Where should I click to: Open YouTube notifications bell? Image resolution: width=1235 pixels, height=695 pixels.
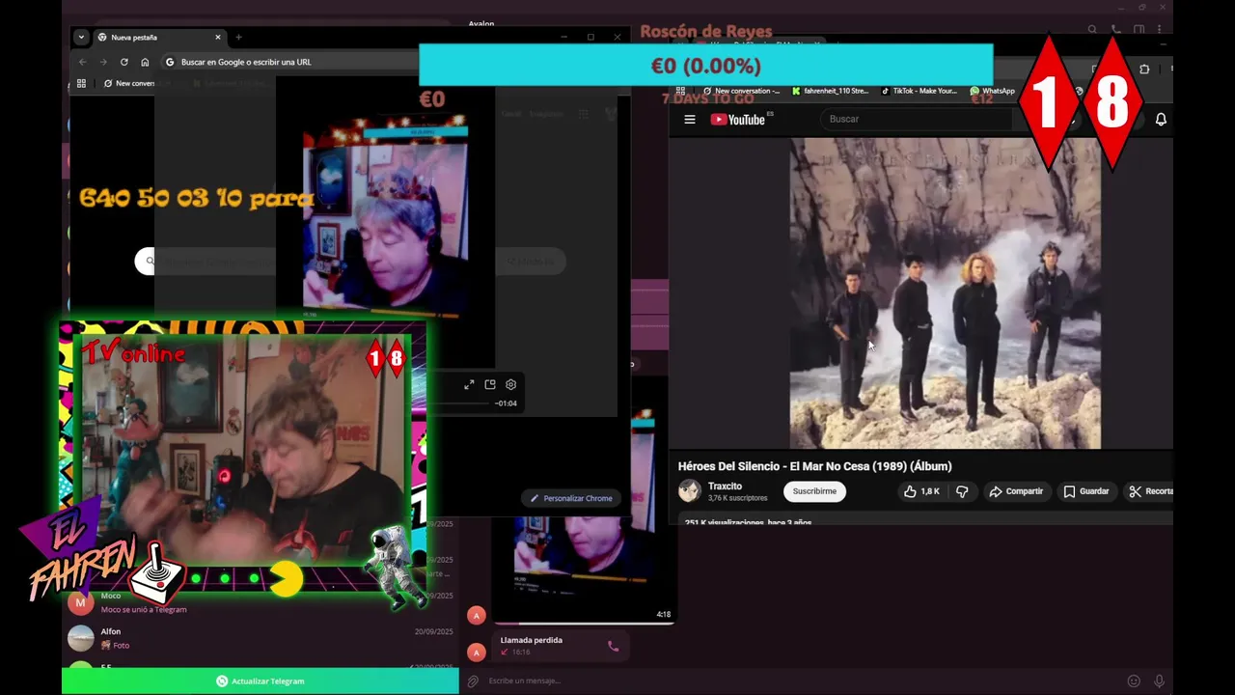pyautogui.click(x=1161, y=120)
